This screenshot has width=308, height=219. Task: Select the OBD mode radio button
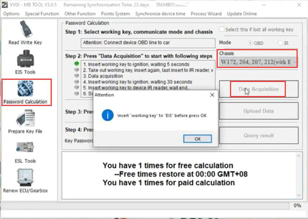(250, 43)
